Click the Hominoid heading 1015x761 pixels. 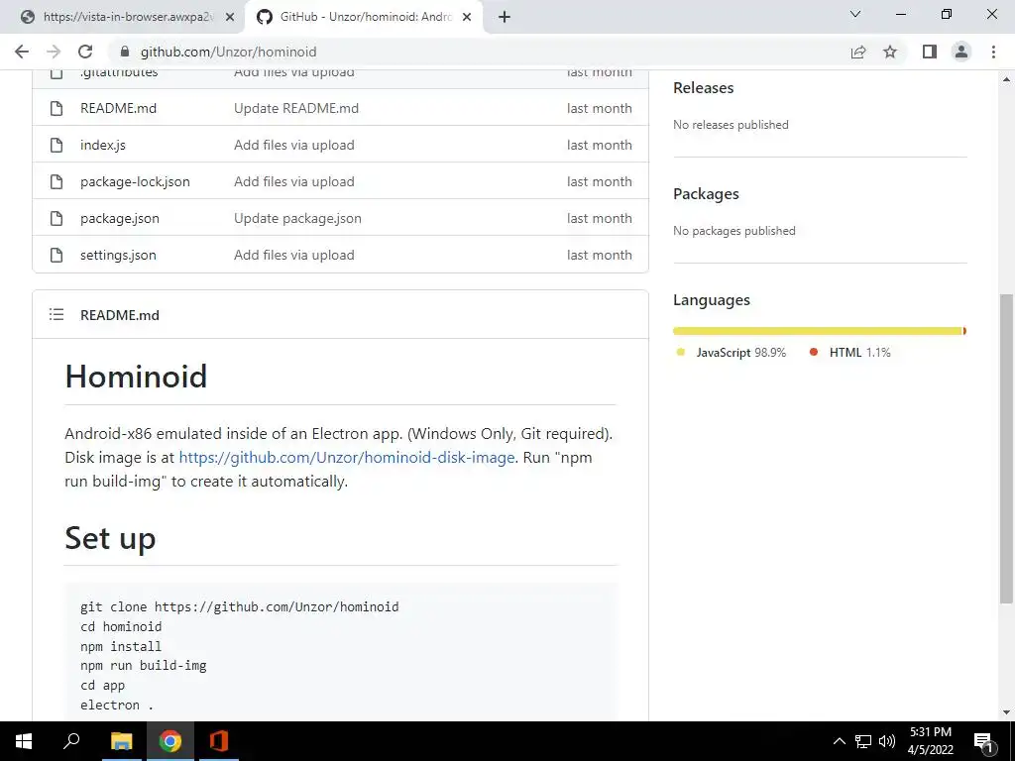point(136,376)
